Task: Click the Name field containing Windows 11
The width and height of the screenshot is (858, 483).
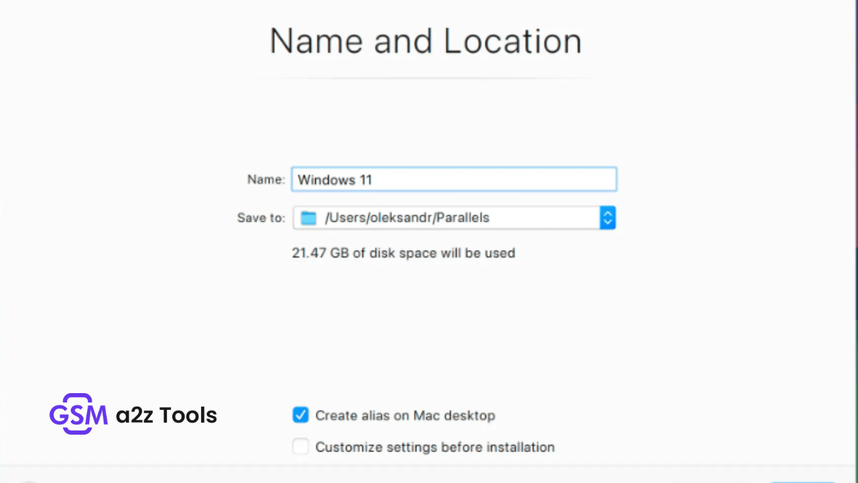Action: [x=454, y=180]
